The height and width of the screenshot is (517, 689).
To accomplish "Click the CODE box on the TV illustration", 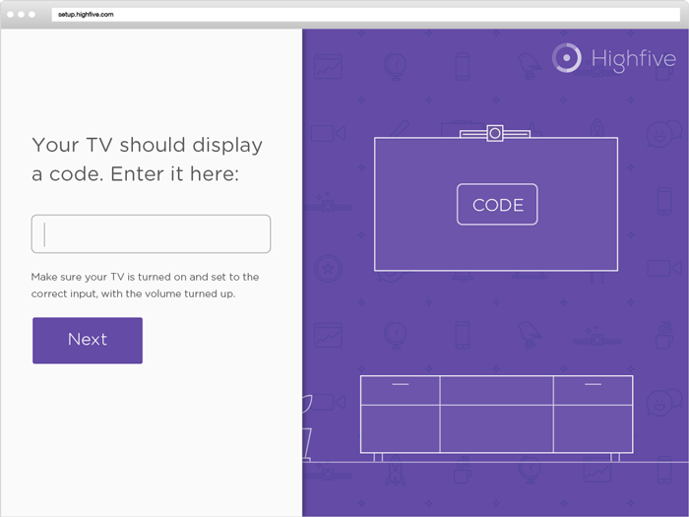I will click(x=497, y=205).
